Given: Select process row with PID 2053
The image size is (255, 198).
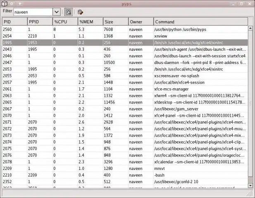Looking at the screenshot, I should coord(125,69).
